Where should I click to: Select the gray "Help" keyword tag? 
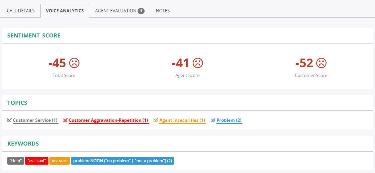[x=16, y=161]
